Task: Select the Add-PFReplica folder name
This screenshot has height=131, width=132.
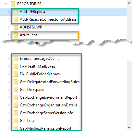Action: click(x=32, y=12)
